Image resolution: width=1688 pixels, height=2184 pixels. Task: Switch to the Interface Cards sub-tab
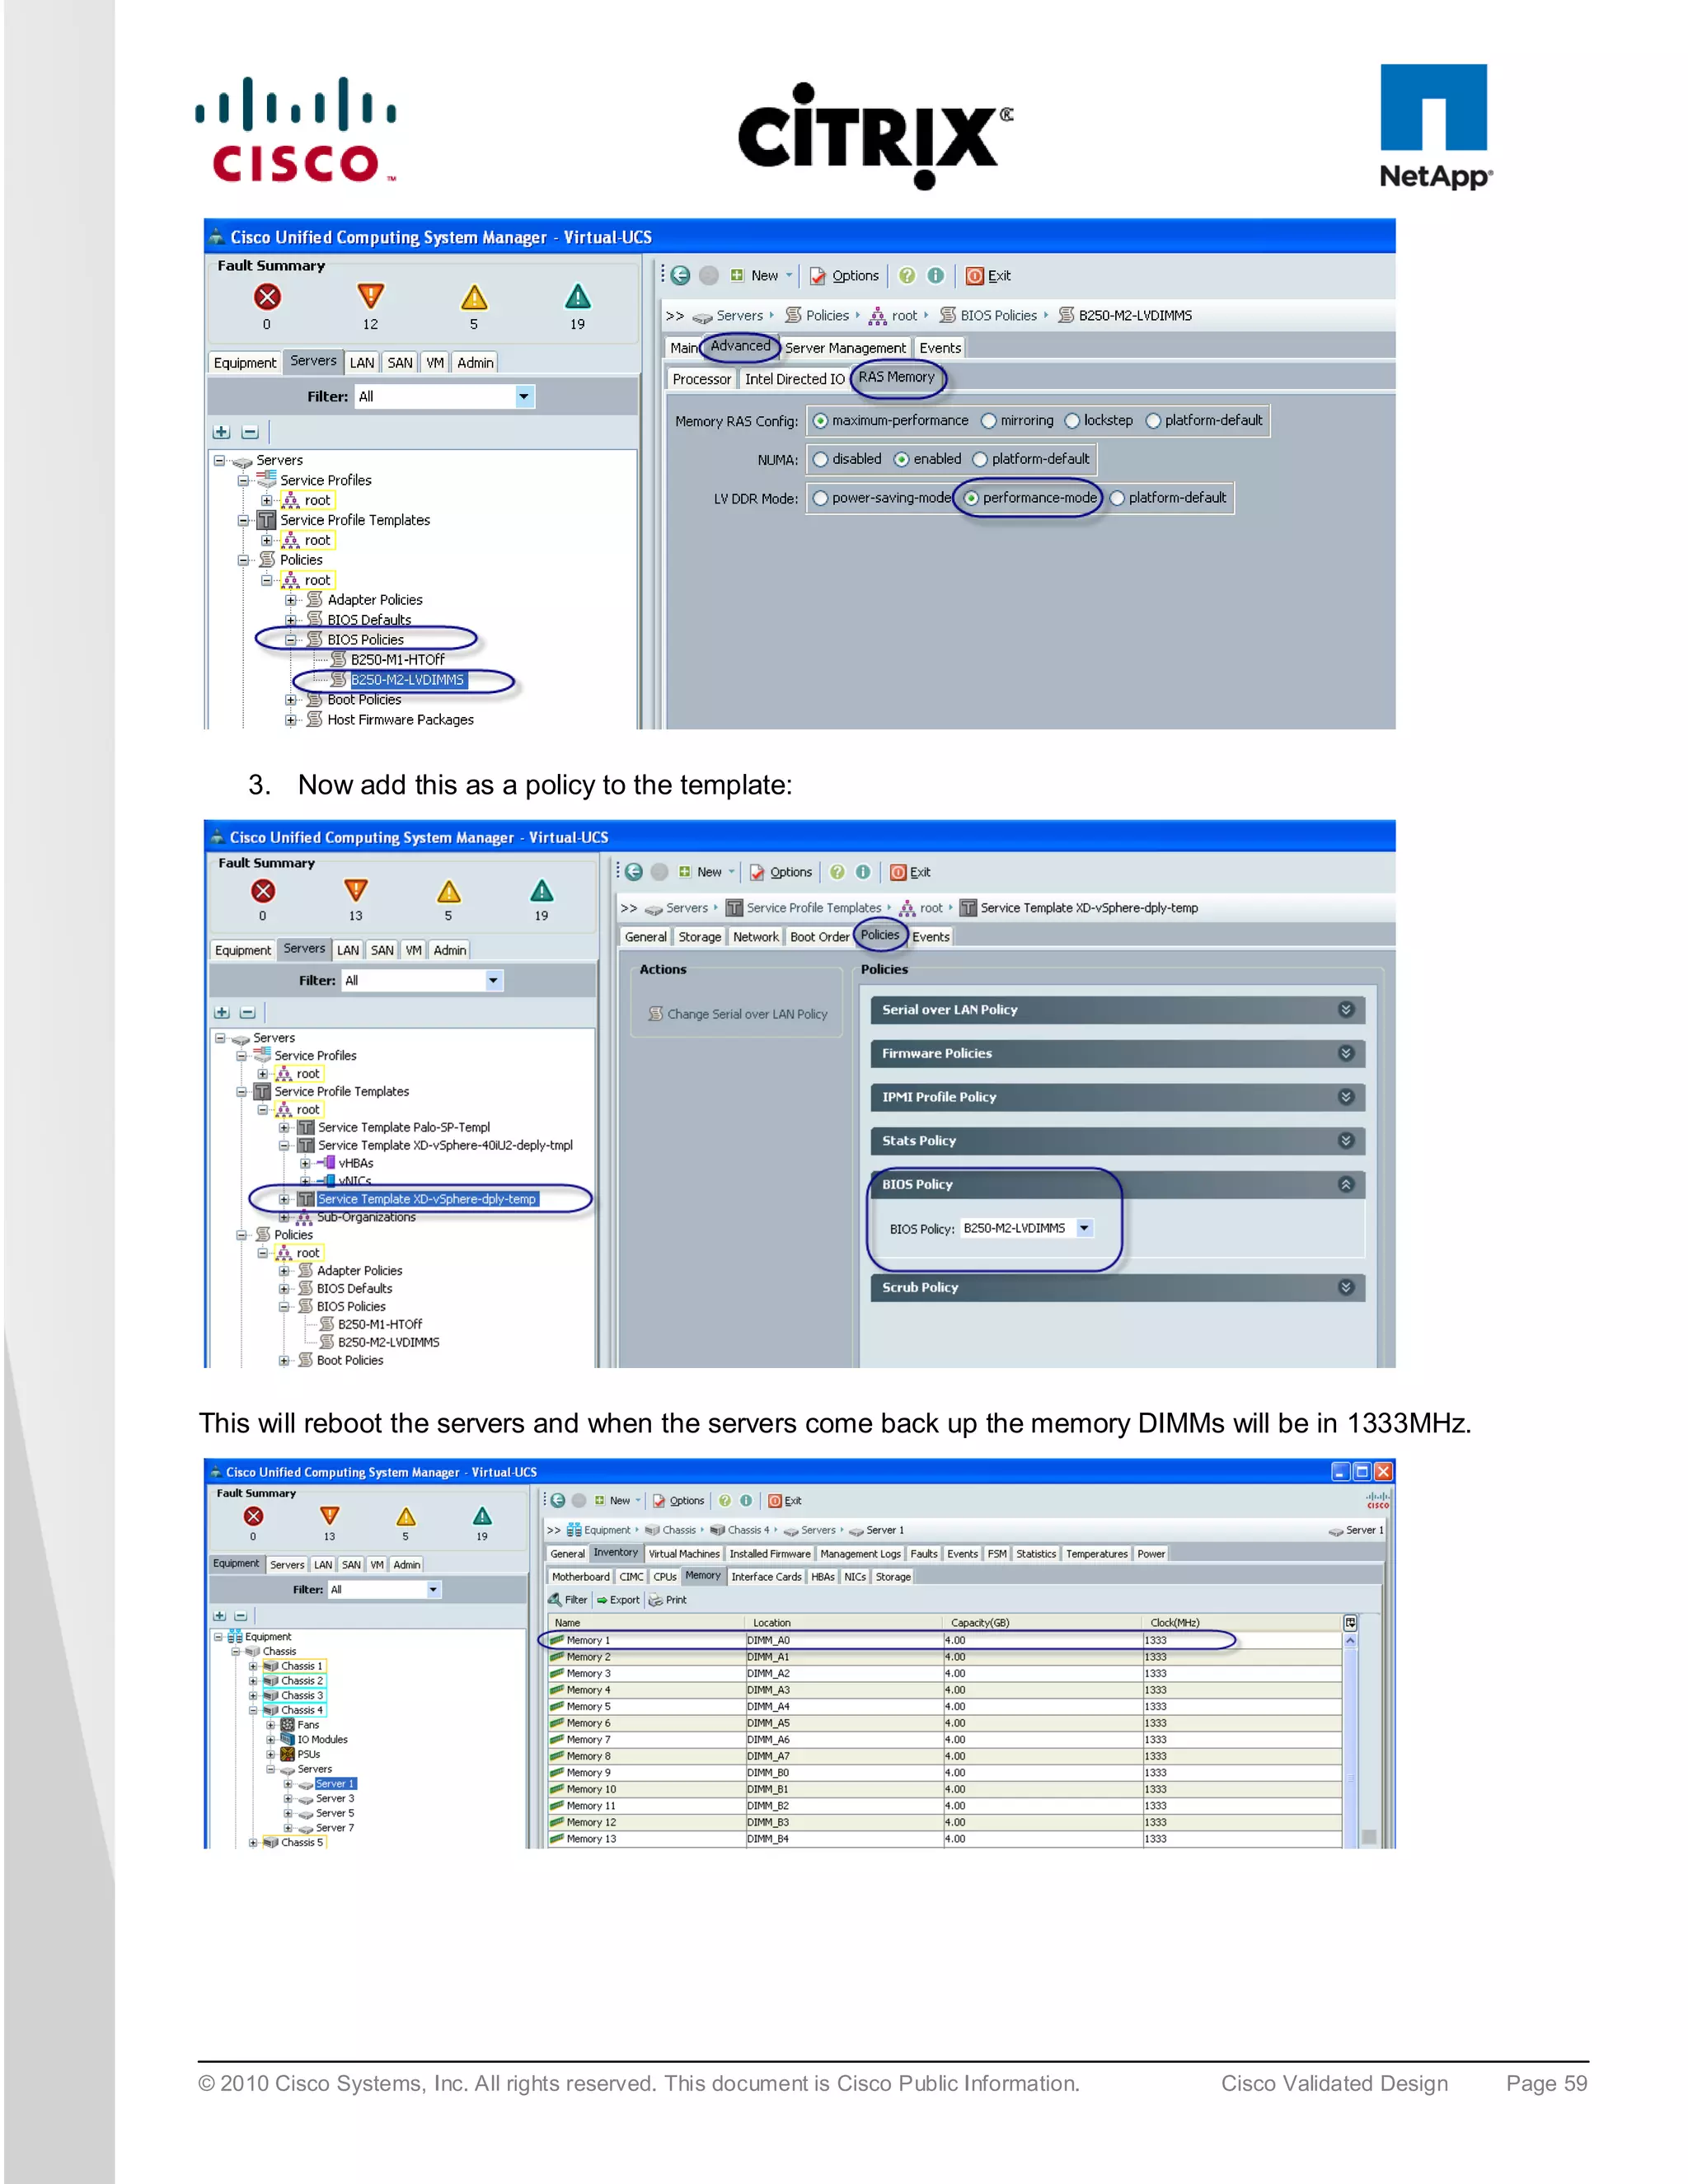point(766,1577)
